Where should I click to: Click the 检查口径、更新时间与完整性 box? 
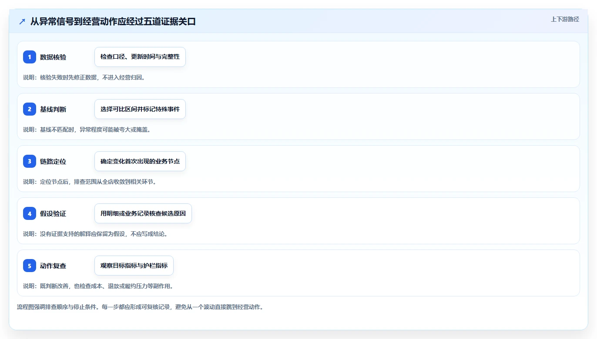(140, 57)
